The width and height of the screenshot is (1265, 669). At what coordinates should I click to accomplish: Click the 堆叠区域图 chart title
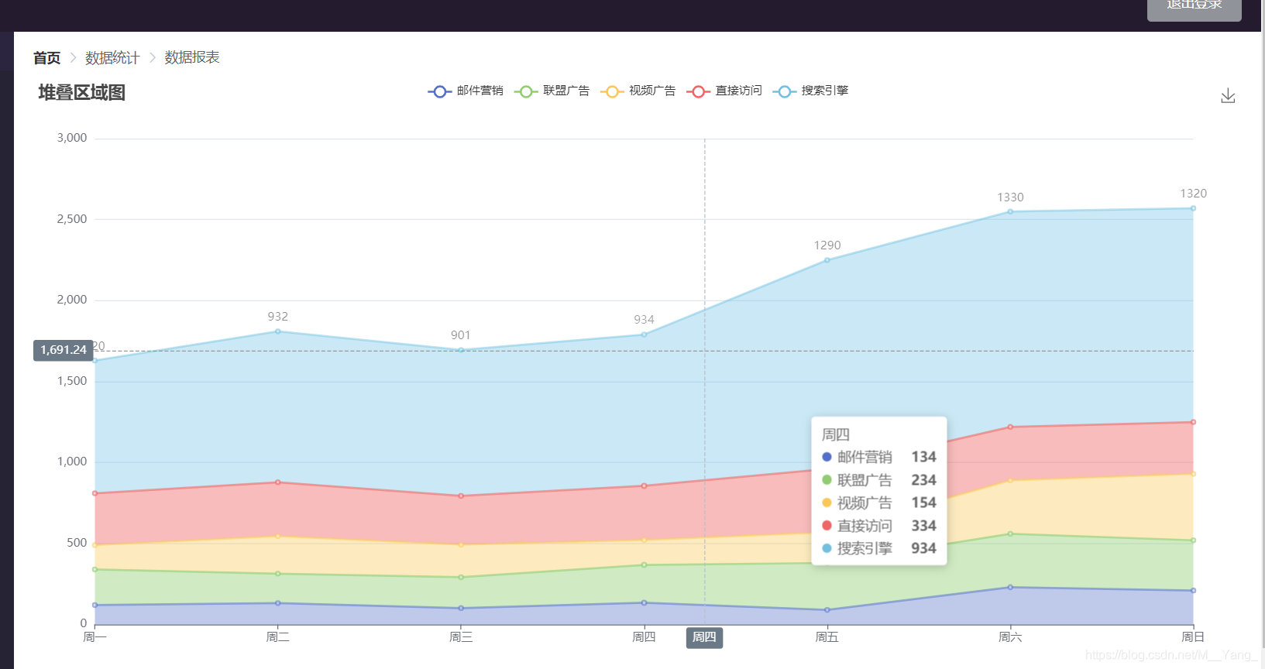(82, 93)
